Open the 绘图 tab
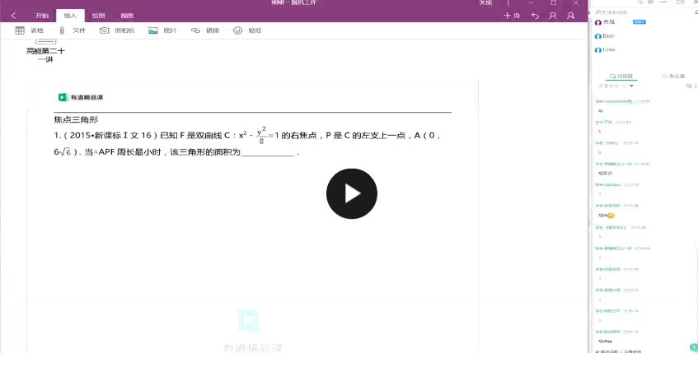 click(x=98, y=16)
